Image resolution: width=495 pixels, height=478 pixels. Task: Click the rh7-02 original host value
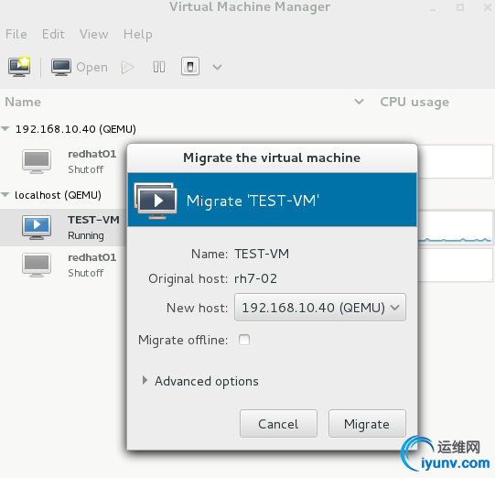[255, 278]
